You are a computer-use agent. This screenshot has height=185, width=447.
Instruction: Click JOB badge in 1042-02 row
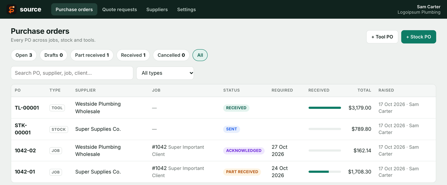56,151
